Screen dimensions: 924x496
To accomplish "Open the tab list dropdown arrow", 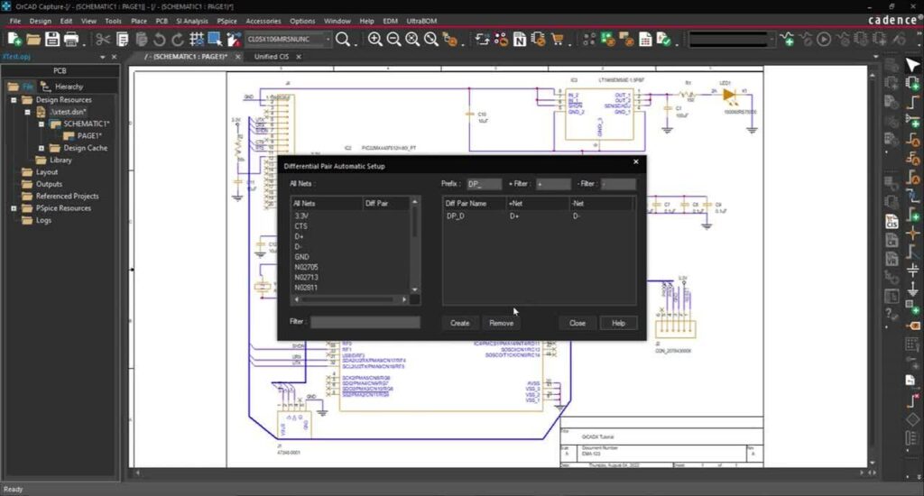I will pos(875,57).
